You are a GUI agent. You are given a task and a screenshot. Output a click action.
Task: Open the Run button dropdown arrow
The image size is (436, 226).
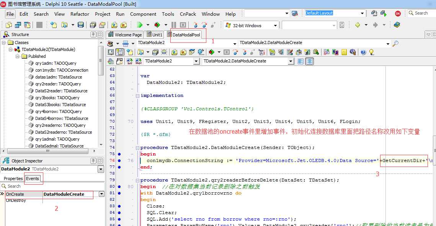(x=148, y=25)
